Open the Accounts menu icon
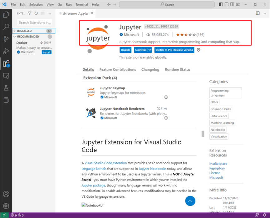This screenshot has width=270, height=218. point(6,194)
